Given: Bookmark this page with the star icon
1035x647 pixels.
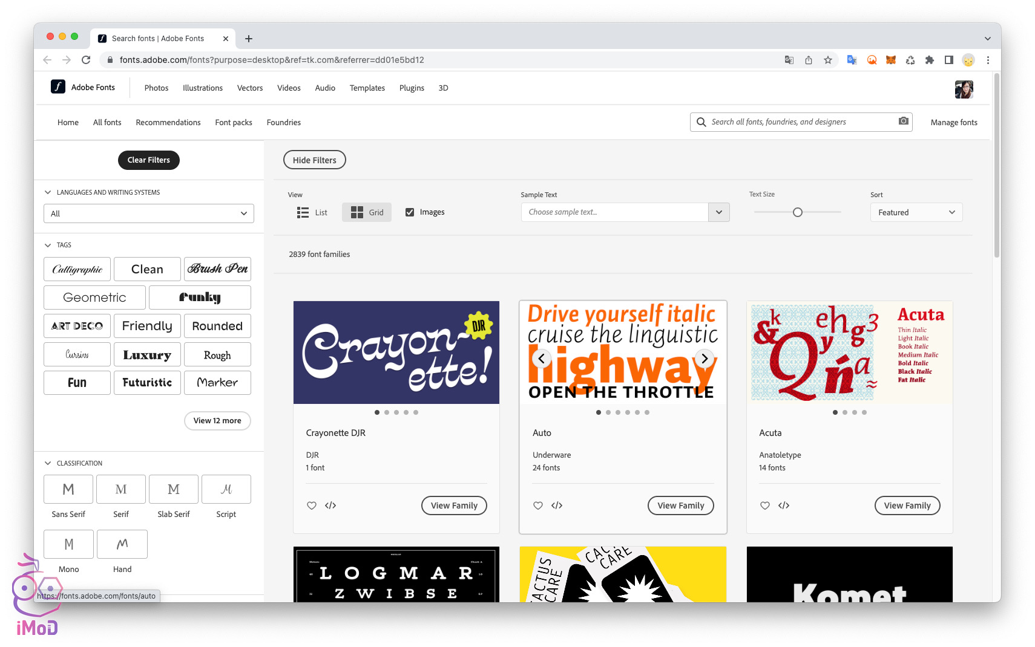Looking at the screenshot, I should [827, 60].
